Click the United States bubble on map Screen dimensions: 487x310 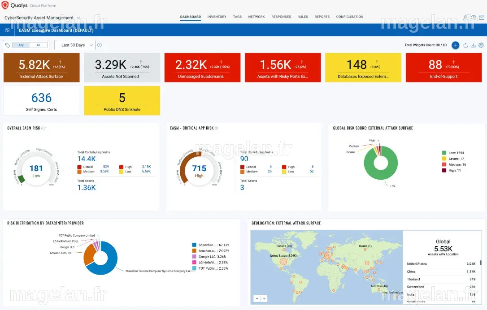point(283,261)
